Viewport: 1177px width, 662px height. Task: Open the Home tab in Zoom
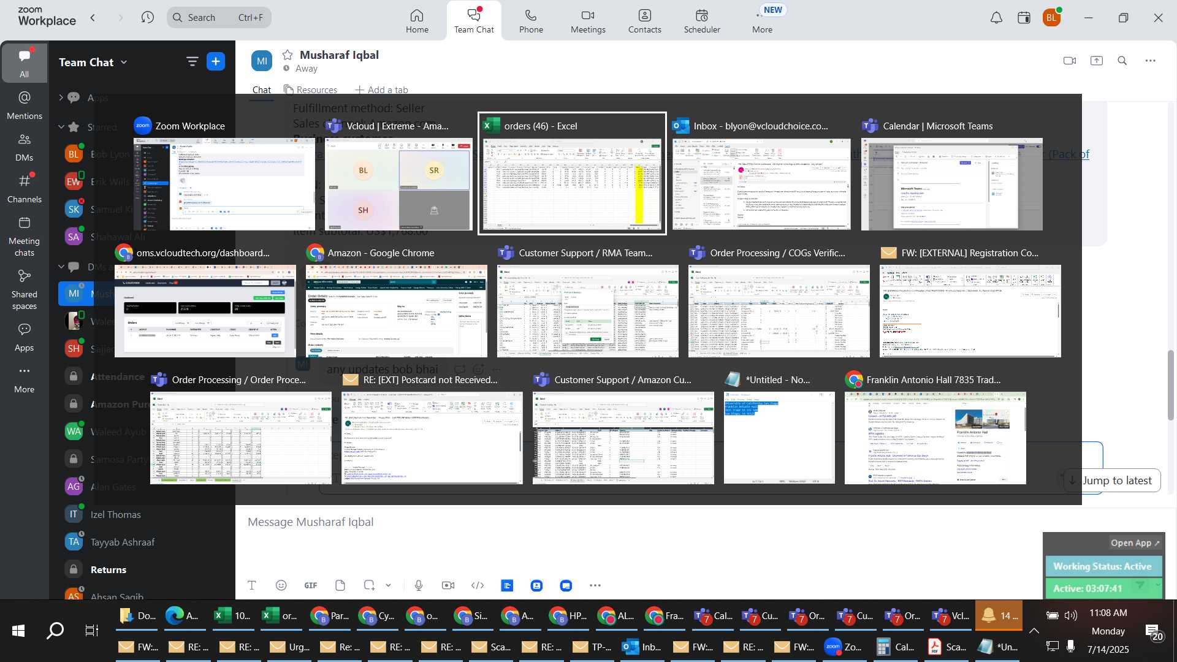[417, 21]
